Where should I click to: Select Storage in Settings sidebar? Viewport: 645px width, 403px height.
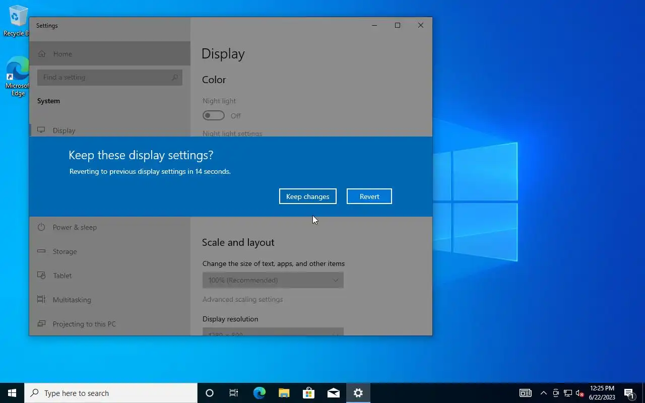(x=110, y=251)
